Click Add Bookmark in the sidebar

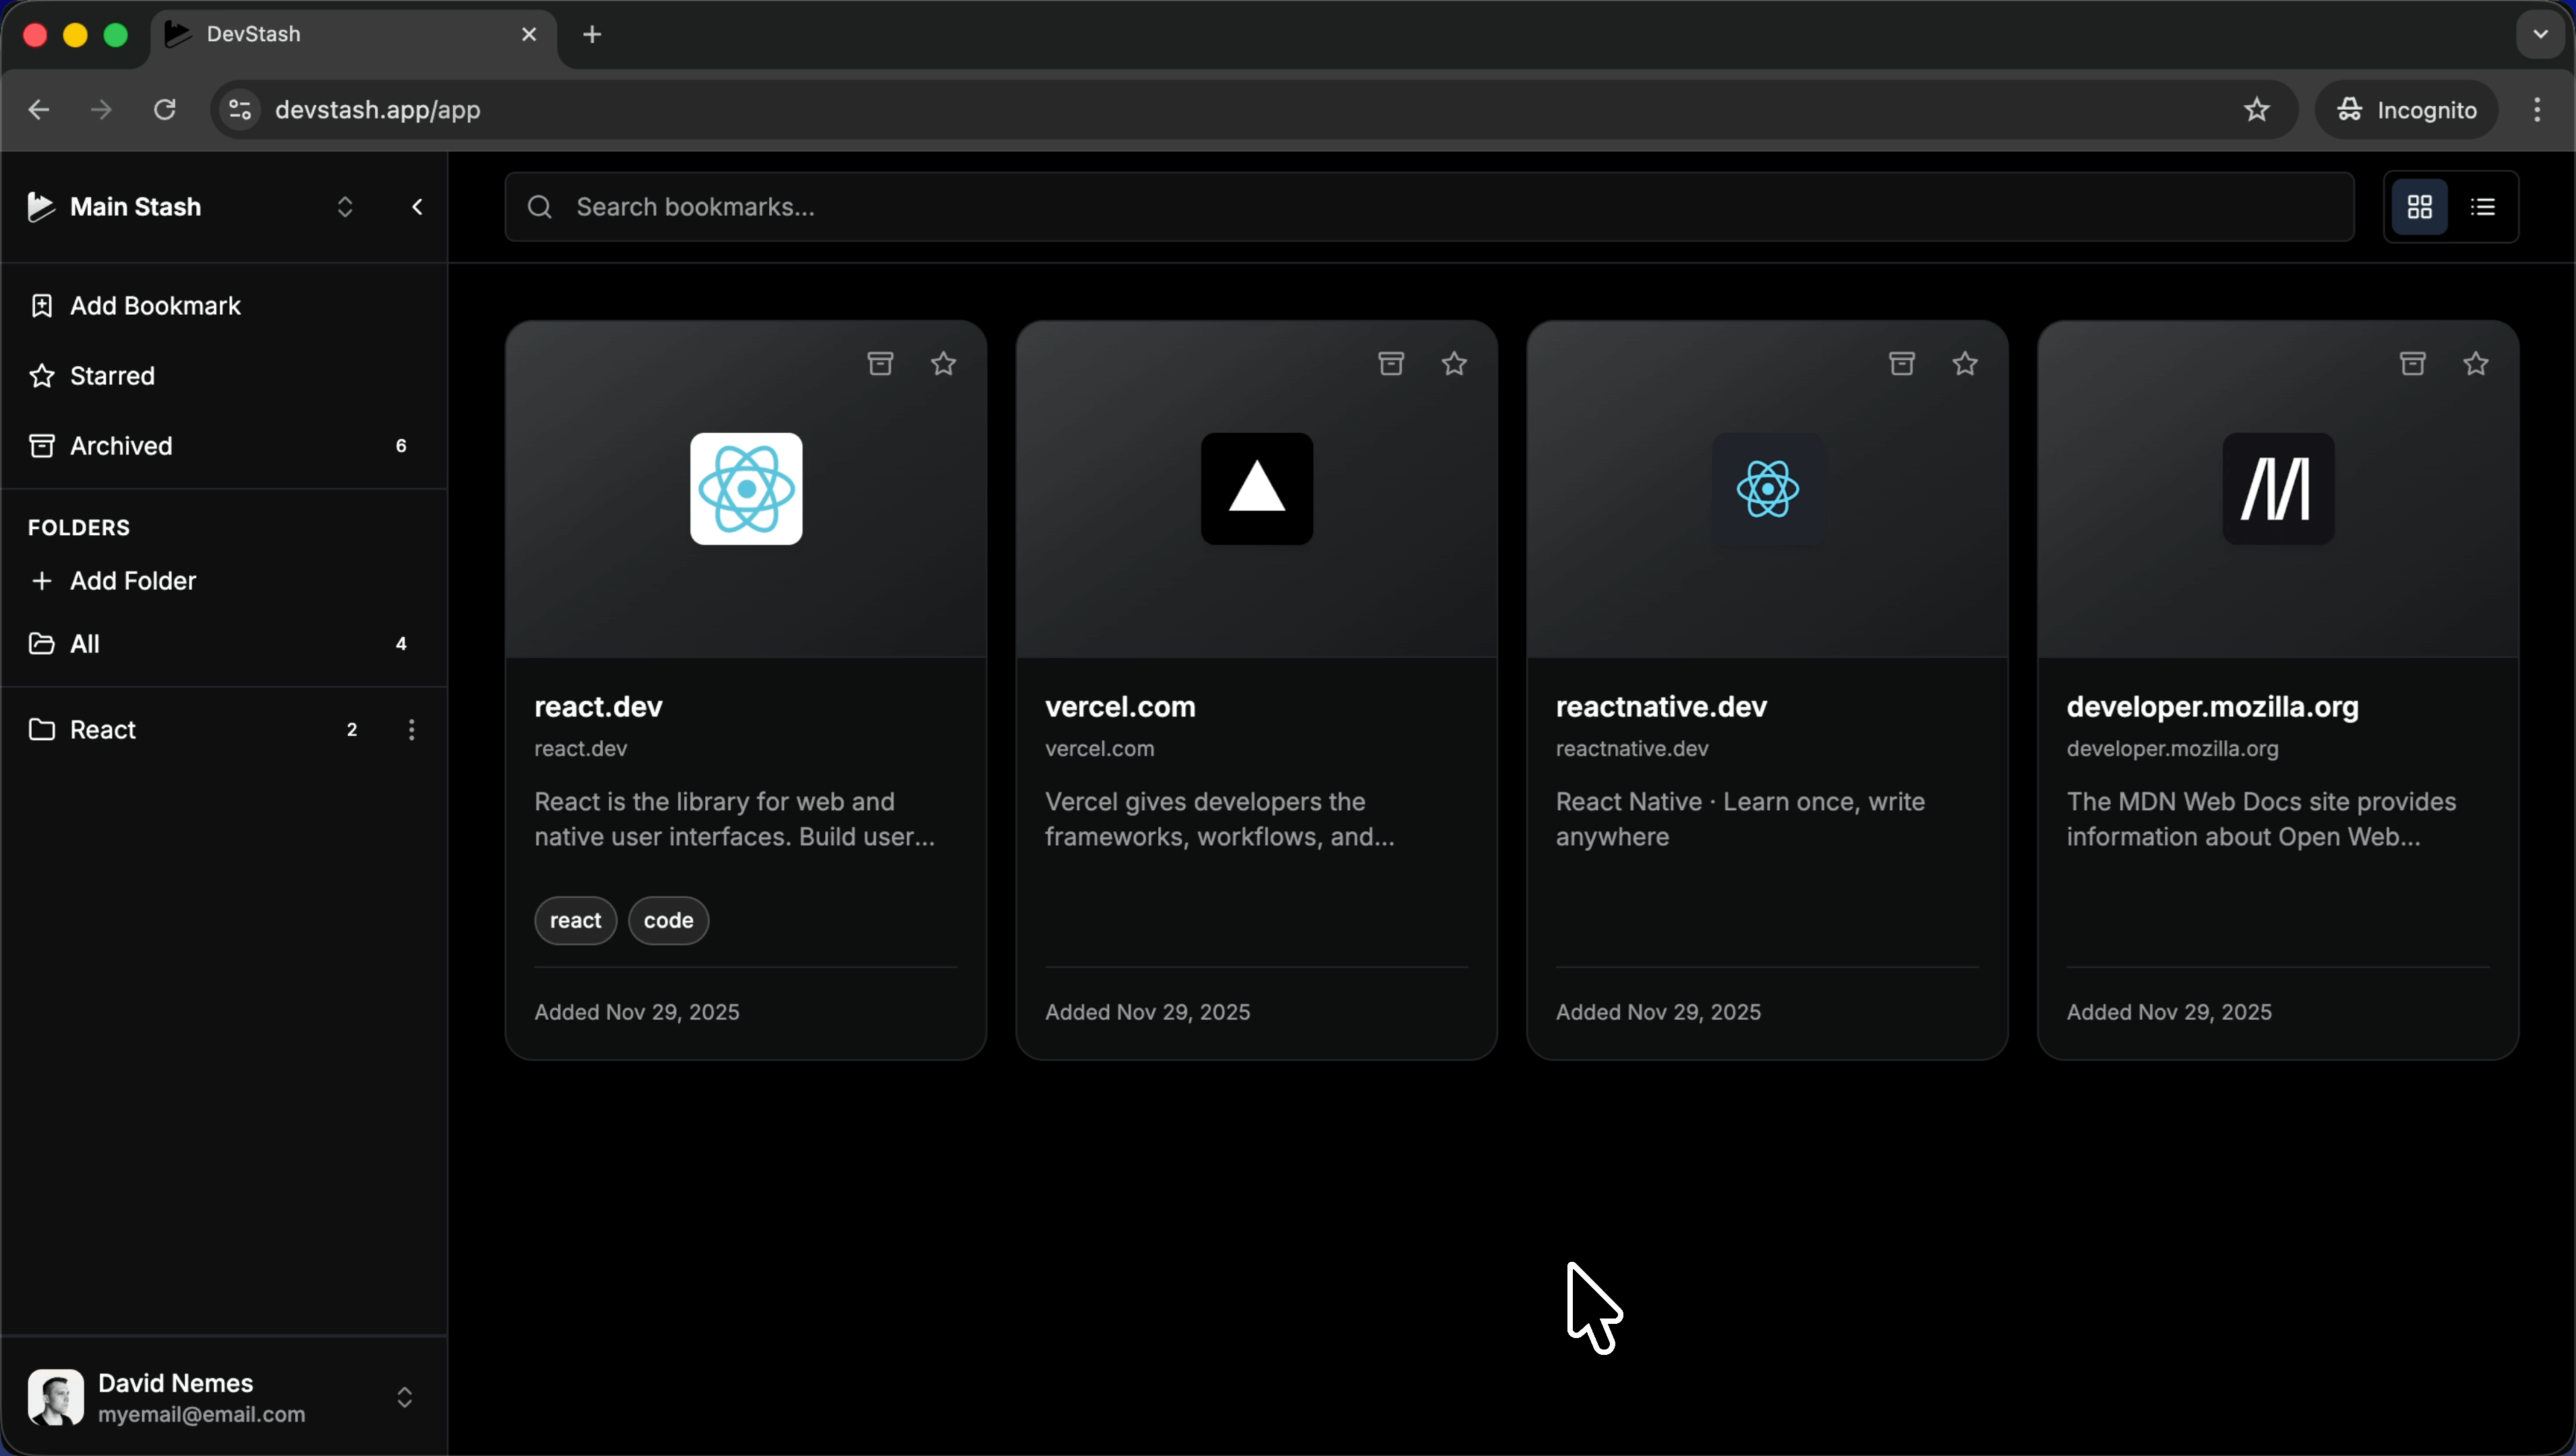point(155,306)
